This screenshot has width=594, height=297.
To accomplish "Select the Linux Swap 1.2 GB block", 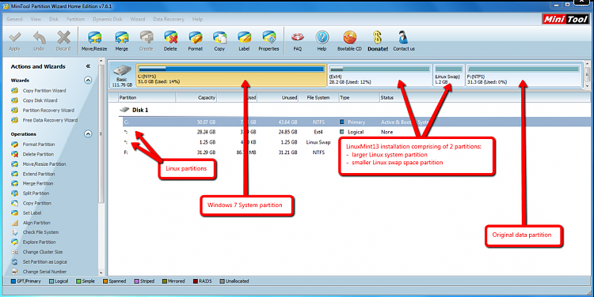I will 448,75.
